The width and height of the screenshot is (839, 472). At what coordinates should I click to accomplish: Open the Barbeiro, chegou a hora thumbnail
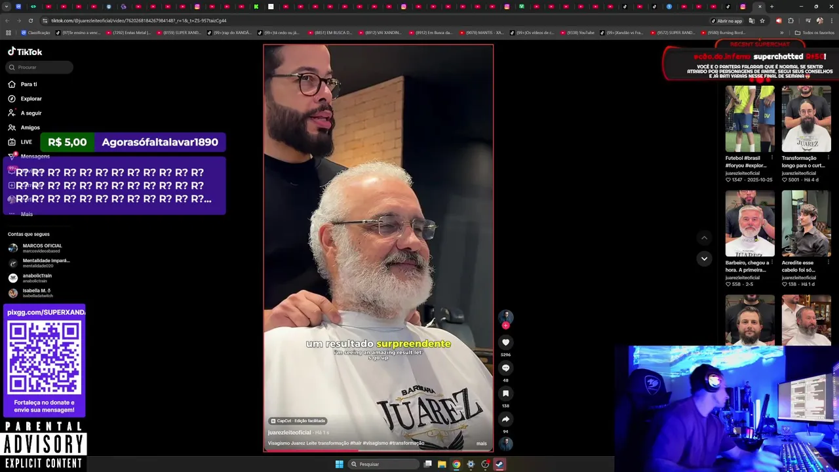pyautogui.click(x=750, y=224)
